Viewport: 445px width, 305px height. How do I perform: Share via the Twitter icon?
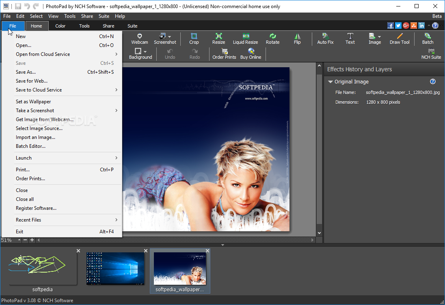[x=398, y=25]
